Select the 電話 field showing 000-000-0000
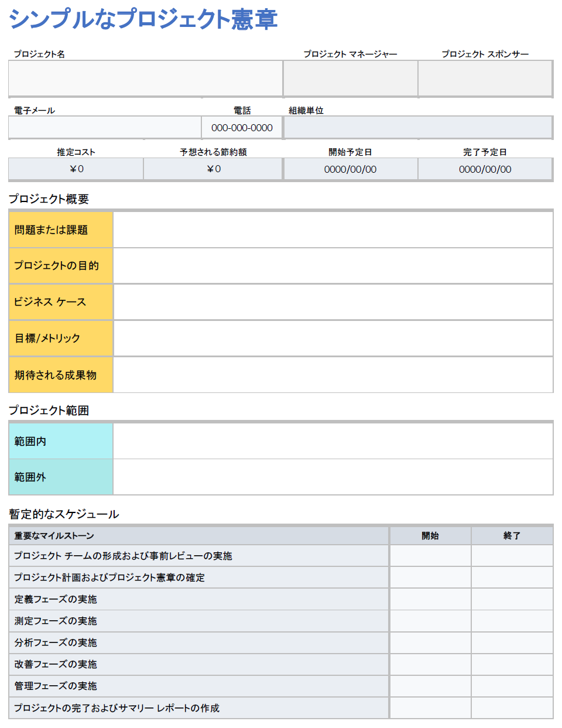Image resolution: width=562 pixels, height=728 pixels. (x=241, y=127)
